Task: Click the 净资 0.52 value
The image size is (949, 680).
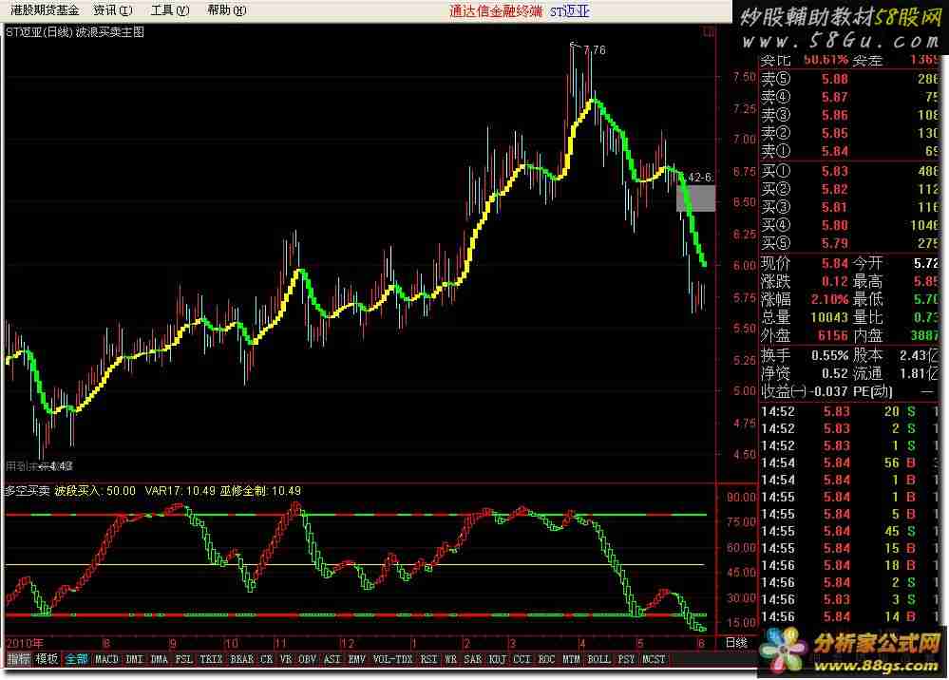Action: tap(835, 374)
